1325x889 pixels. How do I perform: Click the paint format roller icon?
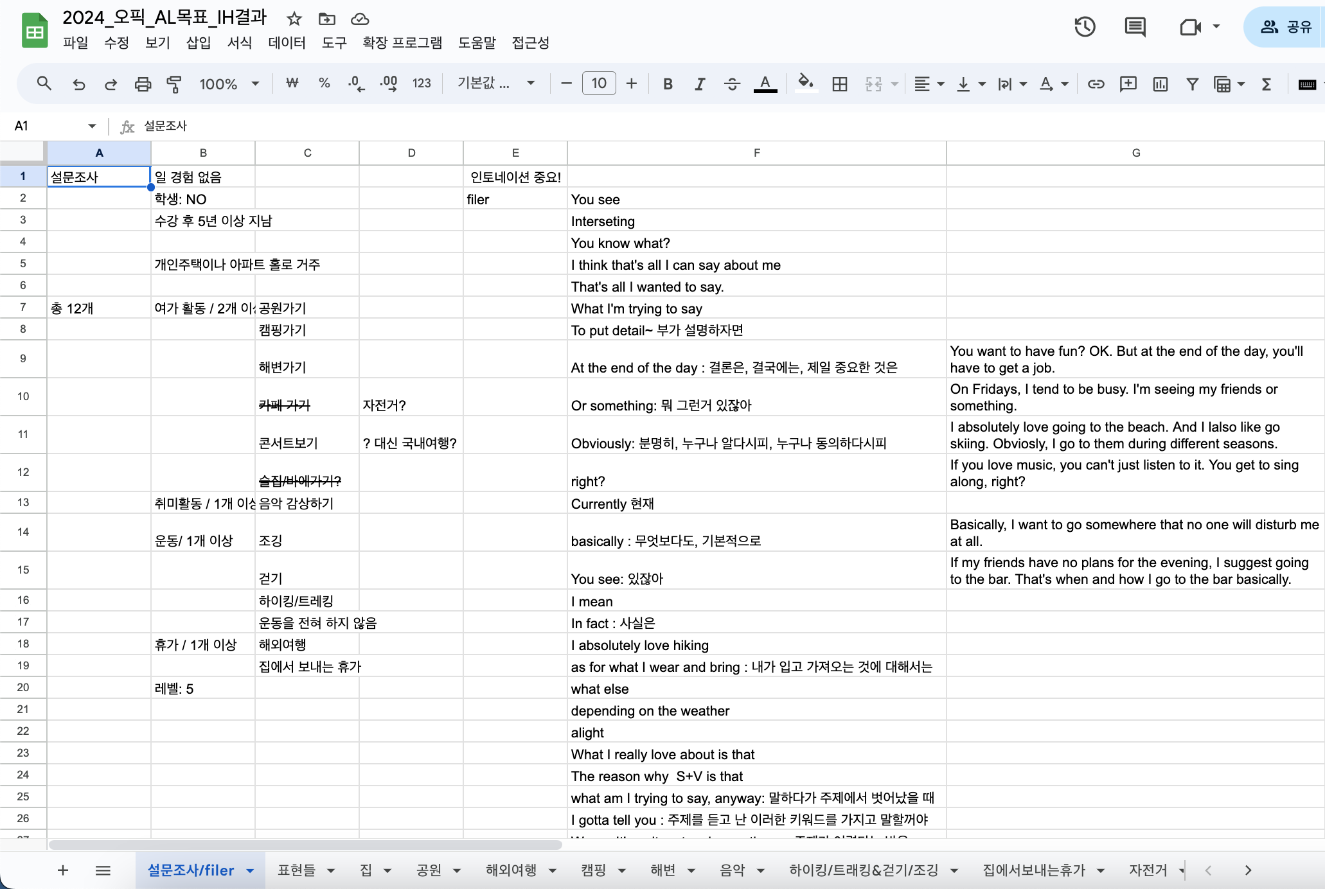174,84
